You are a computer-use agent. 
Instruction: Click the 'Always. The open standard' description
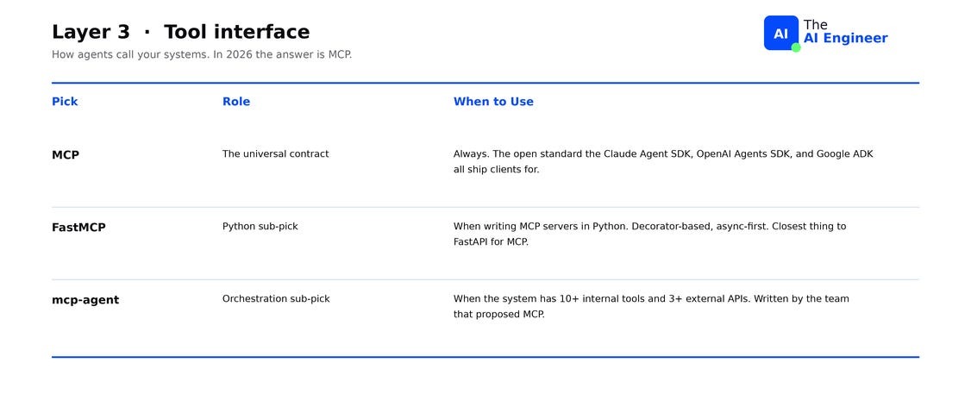(x=663, y=161)
